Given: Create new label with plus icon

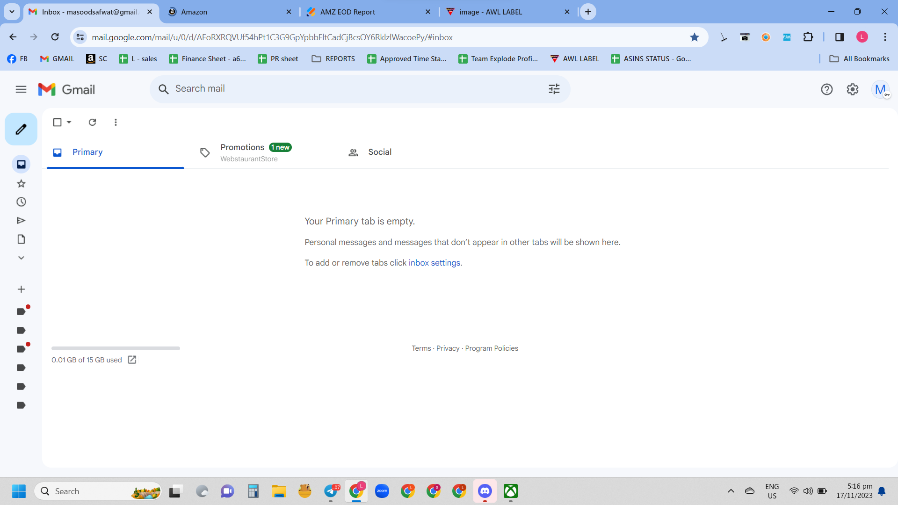Looking at the screenshot, I should [21, 289].
